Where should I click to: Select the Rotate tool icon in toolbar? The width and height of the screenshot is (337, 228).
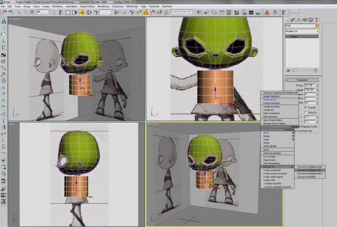(x=89, y=12)
